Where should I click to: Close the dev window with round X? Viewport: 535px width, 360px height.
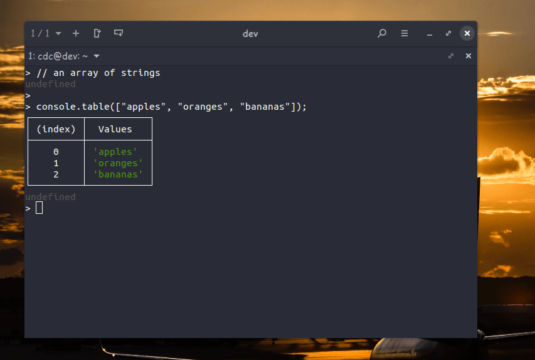(467, 33)
